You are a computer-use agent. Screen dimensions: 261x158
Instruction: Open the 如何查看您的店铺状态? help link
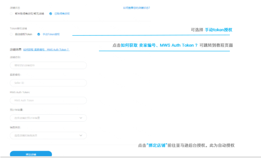tap(137, 8)
